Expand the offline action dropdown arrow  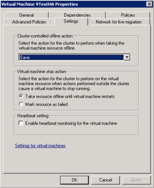coord(127,57)
